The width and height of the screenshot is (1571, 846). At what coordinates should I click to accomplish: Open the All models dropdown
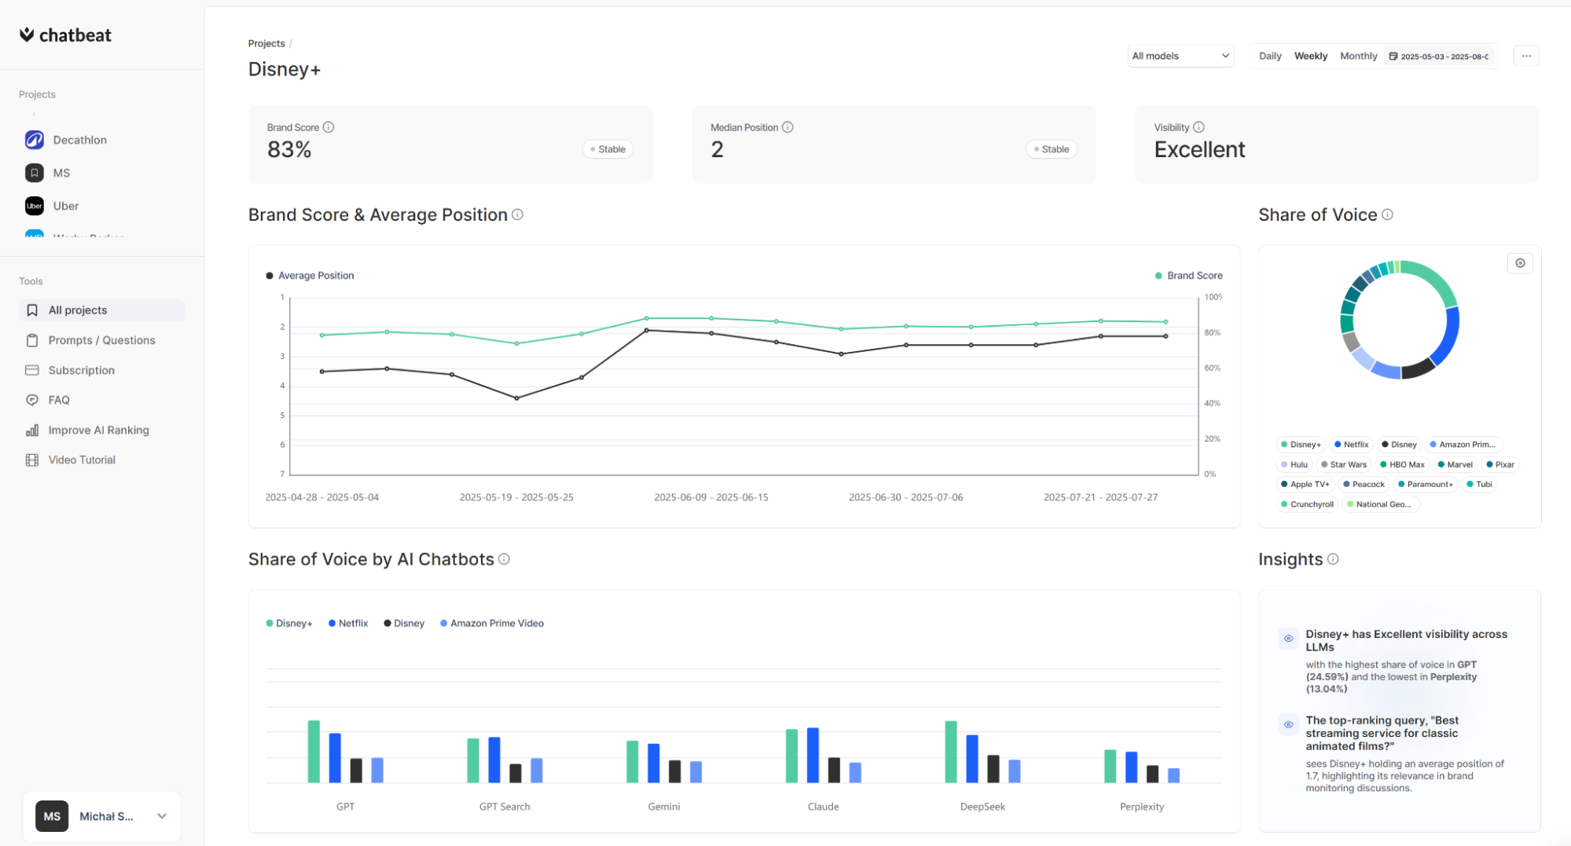[1180, 56]
